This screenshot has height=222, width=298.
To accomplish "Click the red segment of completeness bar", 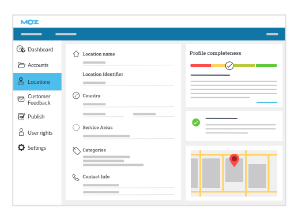I will coord(201,66).
